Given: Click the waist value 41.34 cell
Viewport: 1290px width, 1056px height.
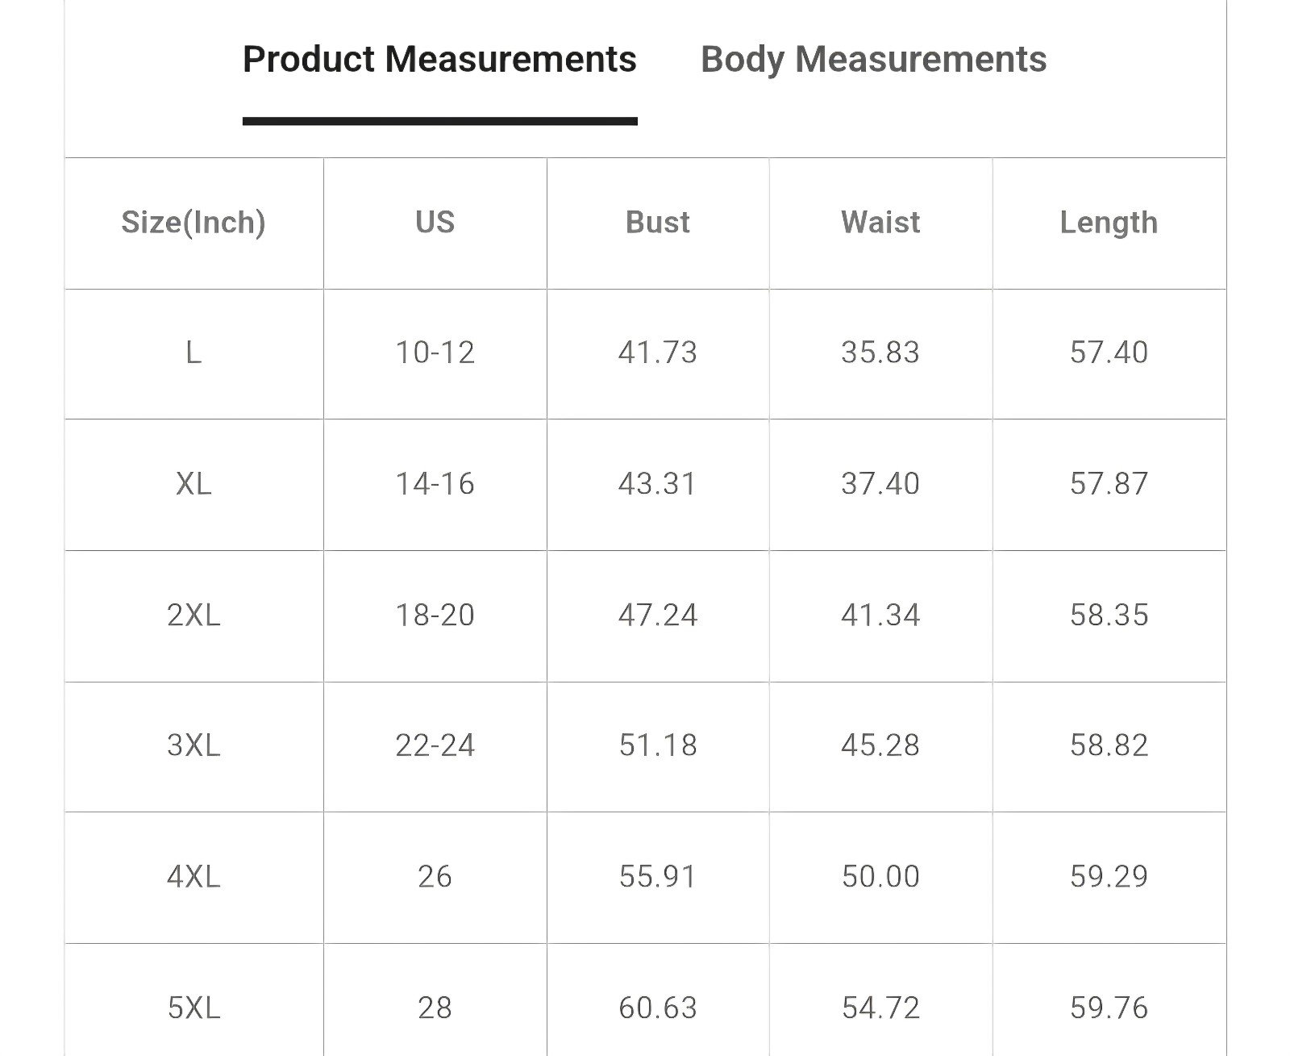Looking at the screenshot, I should [880, 616].
